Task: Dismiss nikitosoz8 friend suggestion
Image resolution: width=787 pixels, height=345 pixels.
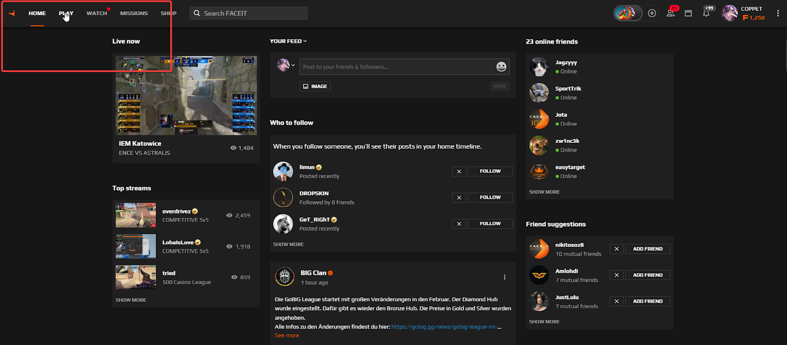Action: 616,249
